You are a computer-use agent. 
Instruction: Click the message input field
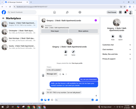pyautogui.click(x=73, y=100)
